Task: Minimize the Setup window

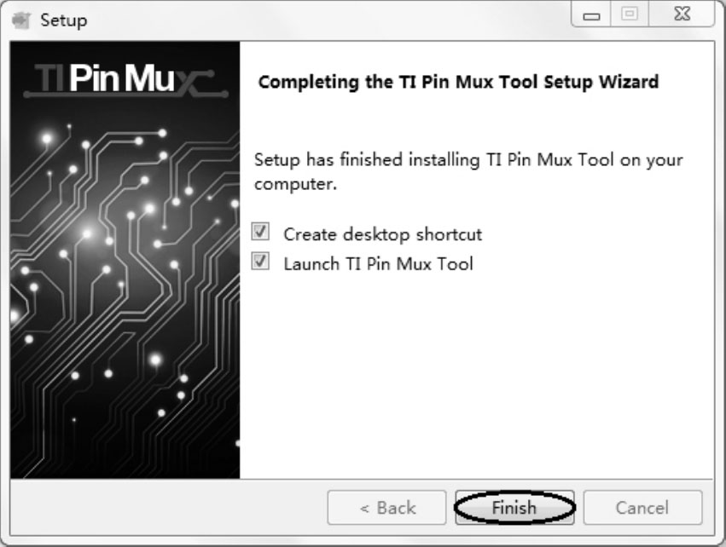Action: pyautogui.click(x=591, y=14)
